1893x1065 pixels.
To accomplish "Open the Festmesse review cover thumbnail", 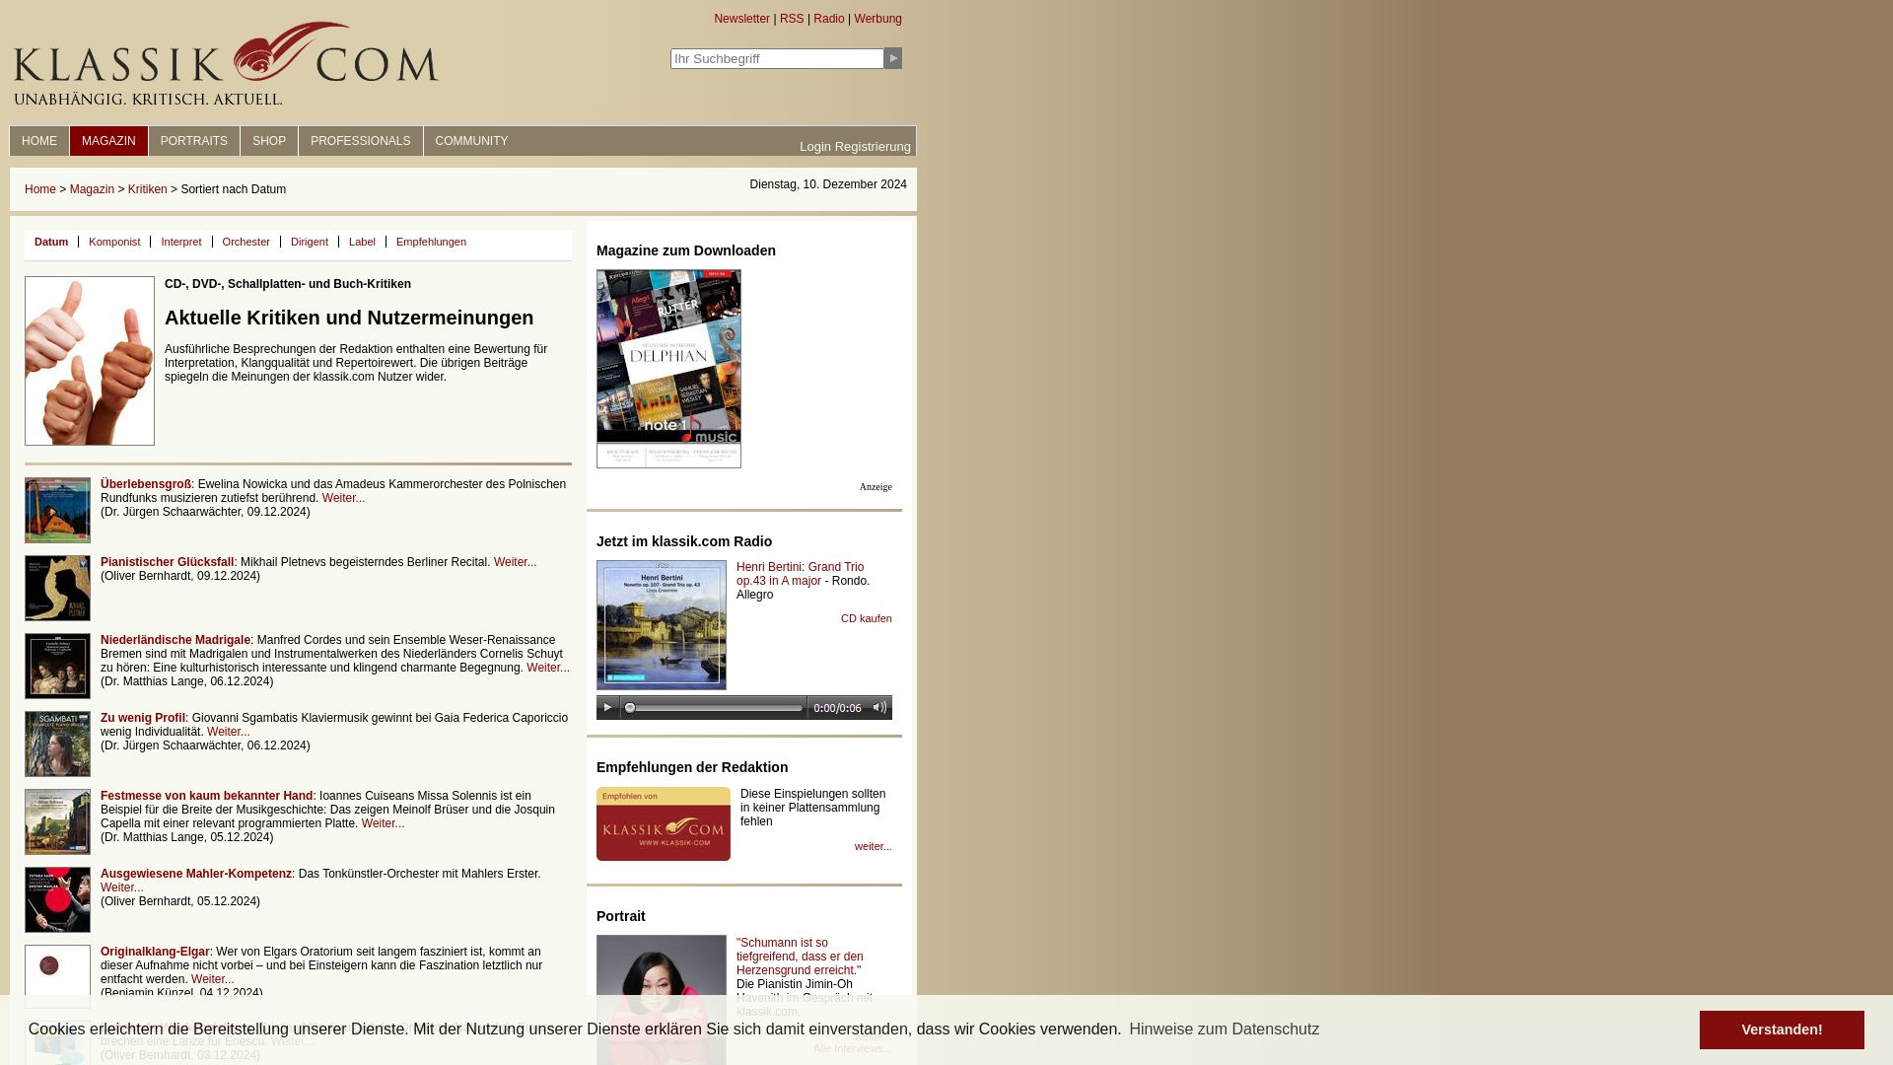I will (57, 821).
